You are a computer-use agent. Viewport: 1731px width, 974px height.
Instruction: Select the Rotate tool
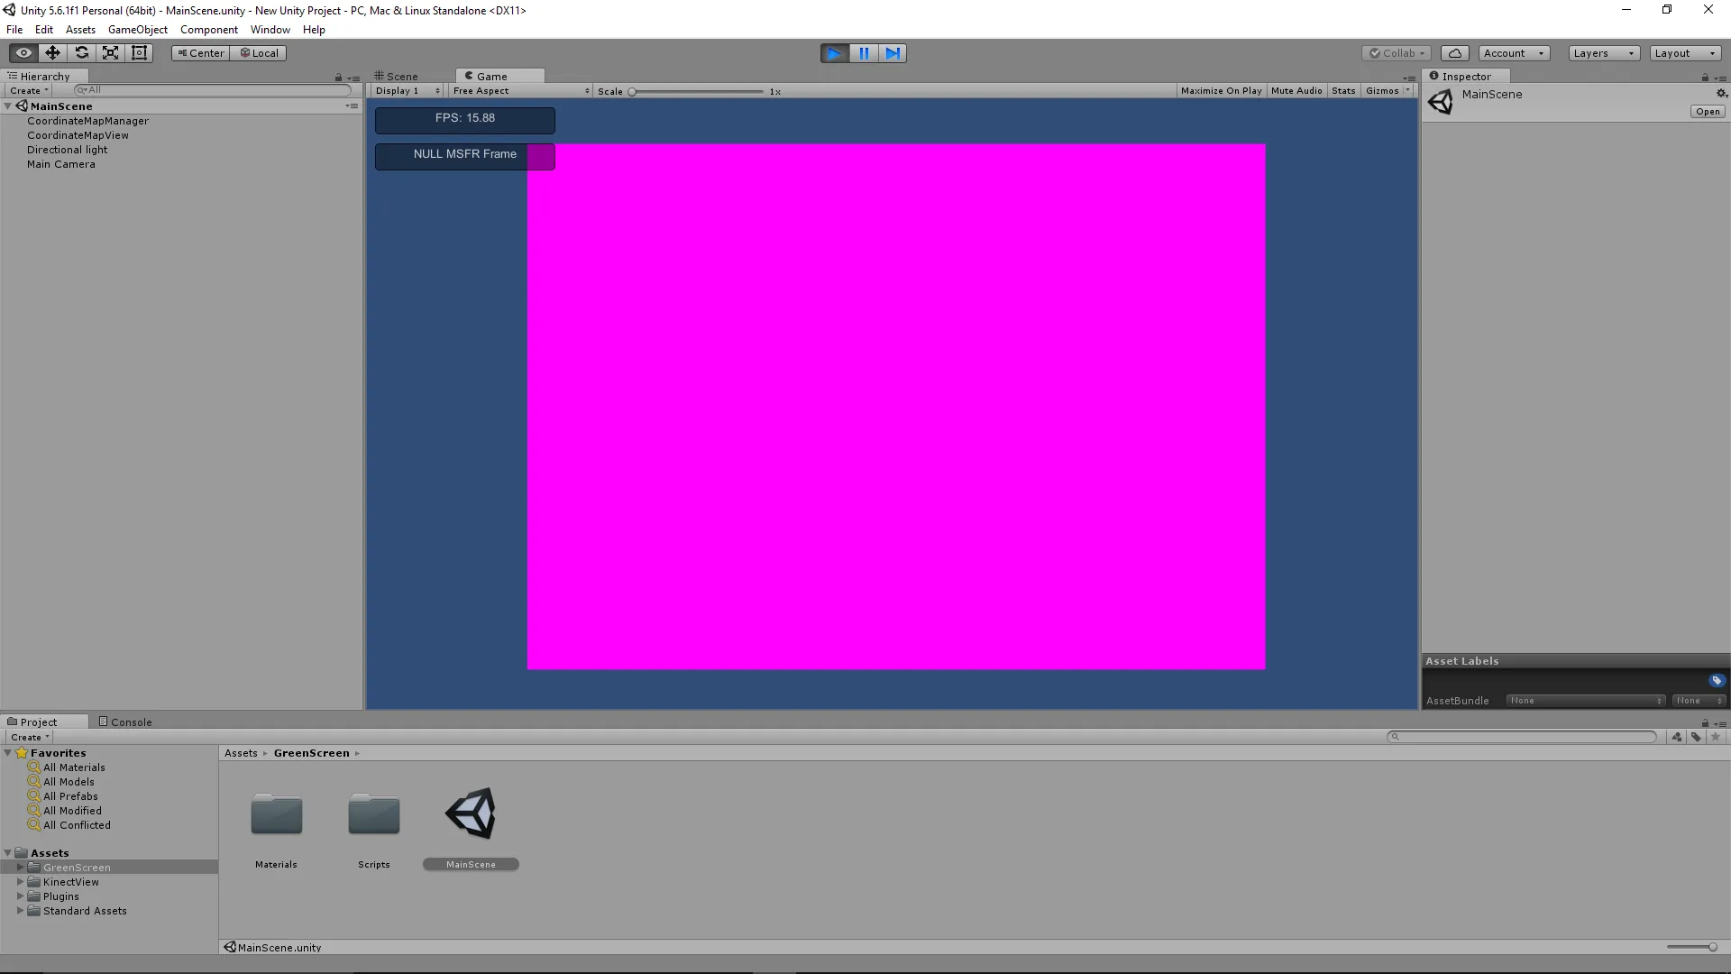81,53
